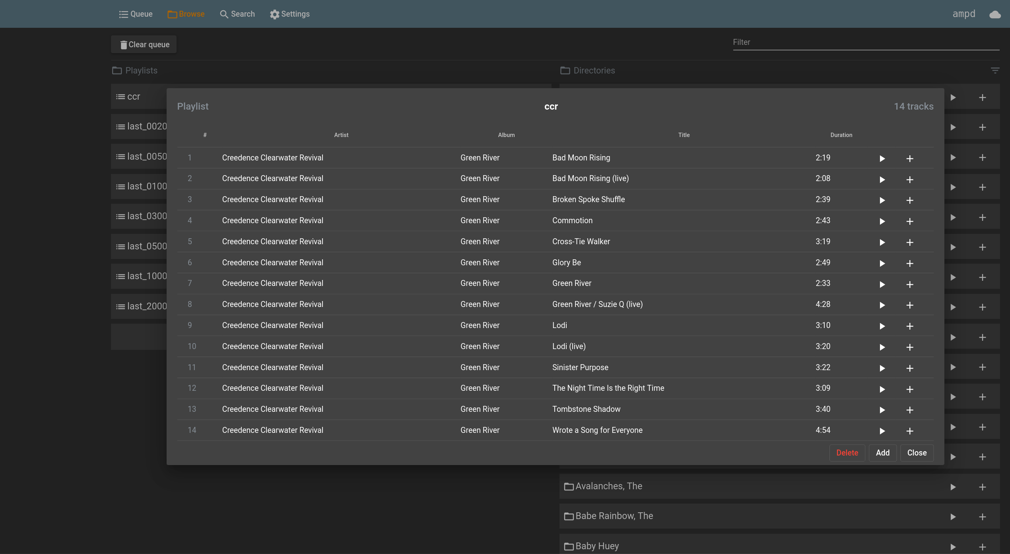Play Cross-Tie Walker track
This screenshot has width=1010, height=554.
pos(882,242)
